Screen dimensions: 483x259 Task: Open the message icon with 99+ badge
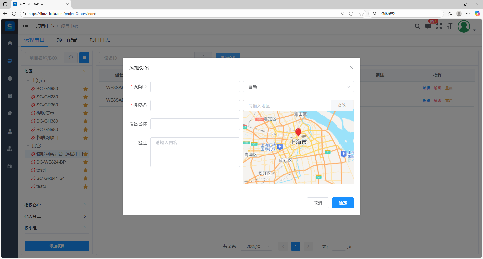coord(428,26)
